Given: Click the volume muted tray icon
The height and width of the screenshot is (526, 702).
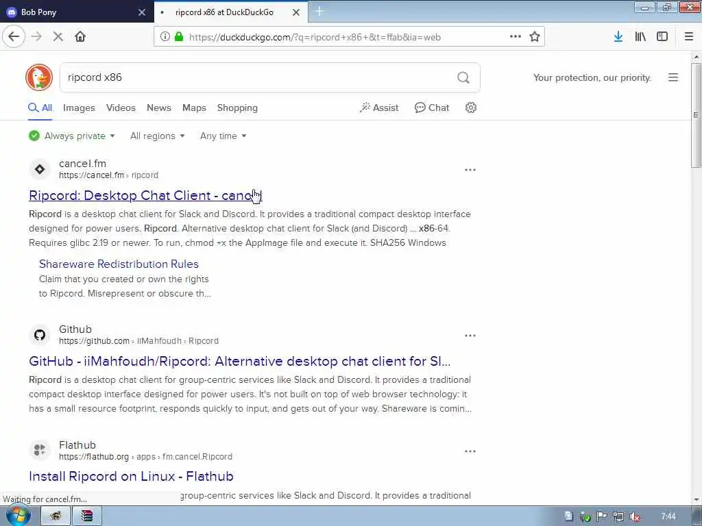Looking at the screenshot, I should 635,516.
